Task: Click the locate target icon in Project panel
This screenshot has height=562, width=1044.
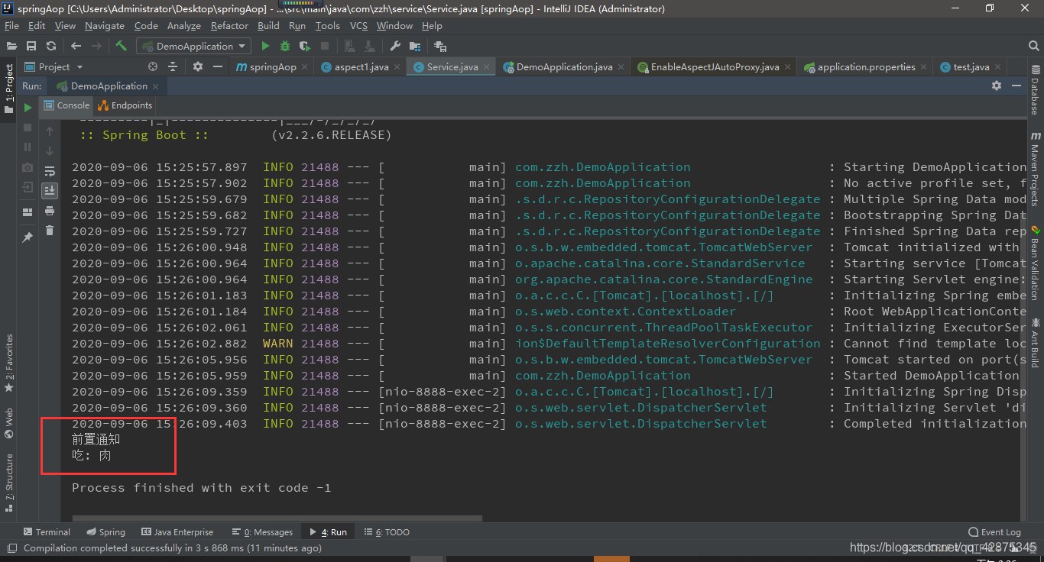Action: pos(152,66)
